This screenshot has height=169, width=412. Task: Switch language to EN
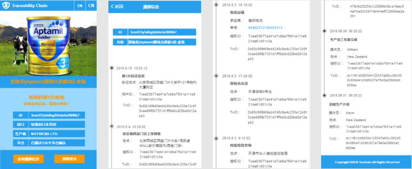pos(80,5)
